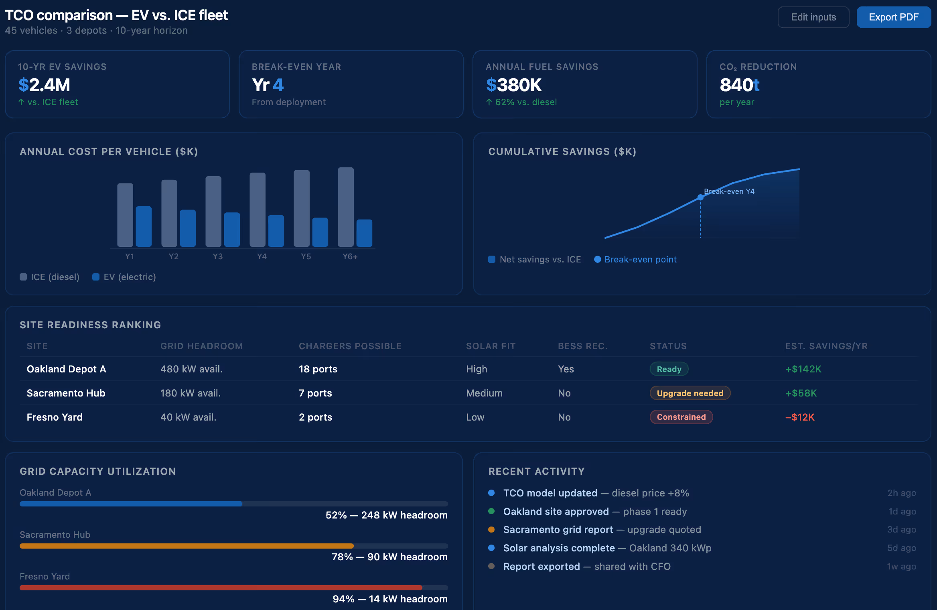Click the Edit inputs button
This screenshot has width=937, height=610.
pyautogui.click(x=813, y=17)
